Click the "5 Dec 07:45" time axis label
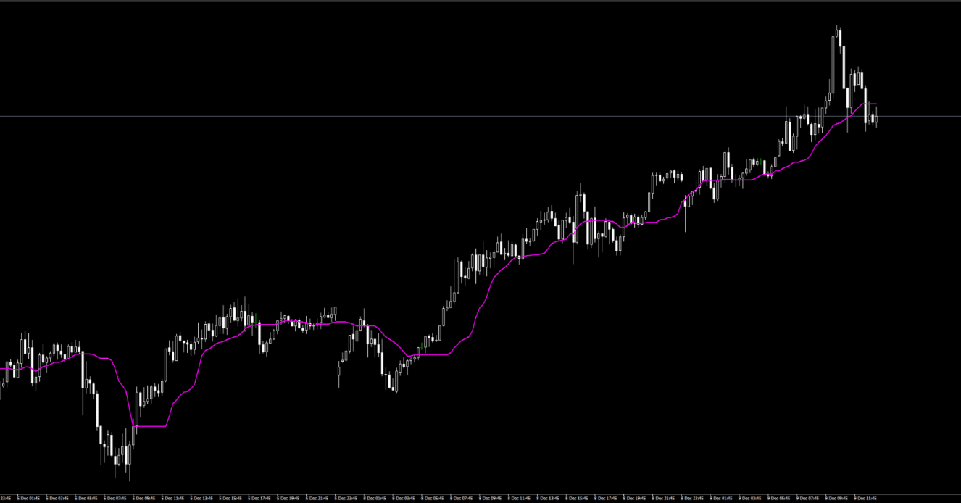 [x=115, y=498]
